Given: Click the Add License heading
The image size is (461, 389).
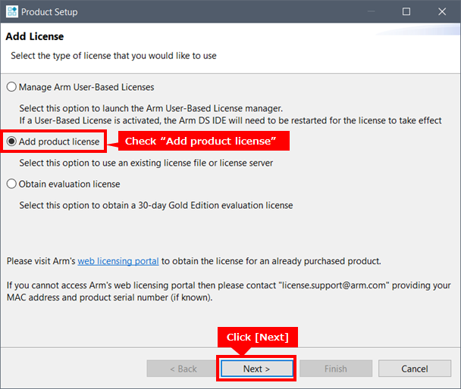Looking at the screenshot, I should pyautogui.click(x=35, y=36).
